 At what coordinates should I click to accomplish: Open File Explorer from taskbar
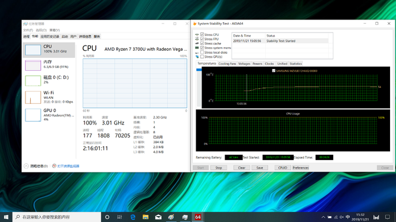pyautogui.click(x=145, y=217)
